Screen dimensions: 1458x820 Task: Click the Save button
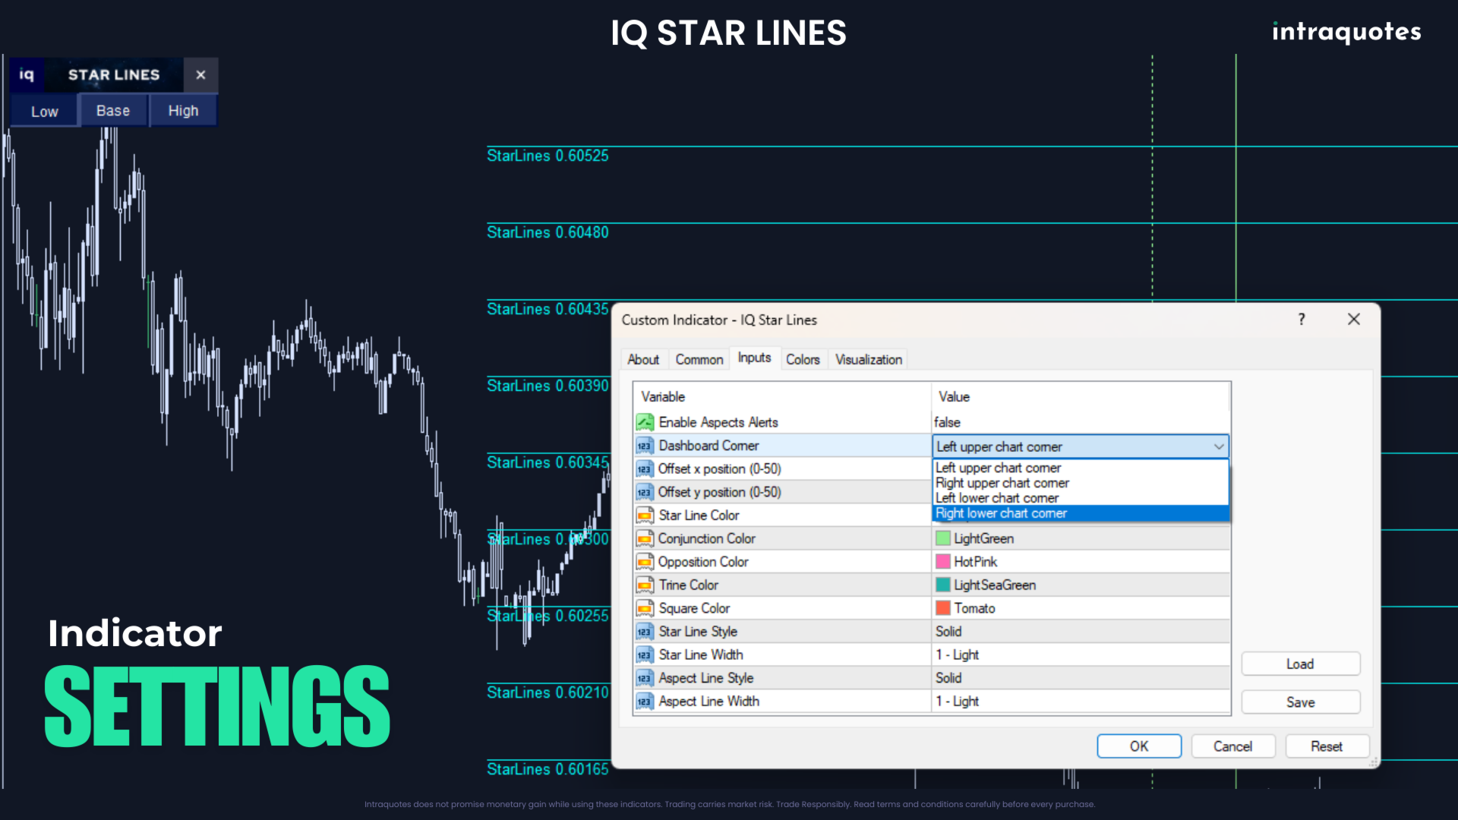click(x=1300, y=702)
